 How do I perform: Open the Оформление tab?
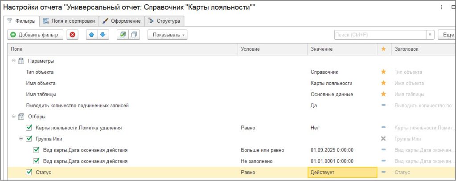coord(122,21)
